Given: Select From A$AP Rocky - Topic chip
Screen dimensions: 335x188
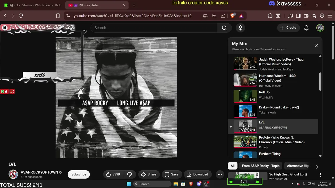Looking at the screenshot, I should pyautogui.click(x=261, y=166).
